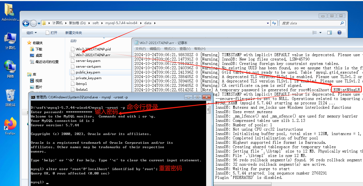Click the Explorer help question-mark icon
The image size is (363, 186).
pos(339,32)
